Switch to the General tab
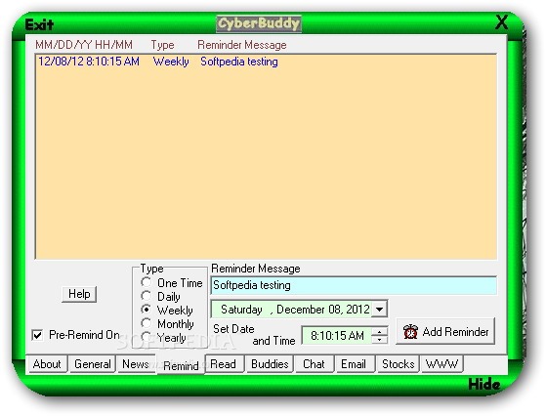This screenshot has height=416, width=546. pos(92,364)
